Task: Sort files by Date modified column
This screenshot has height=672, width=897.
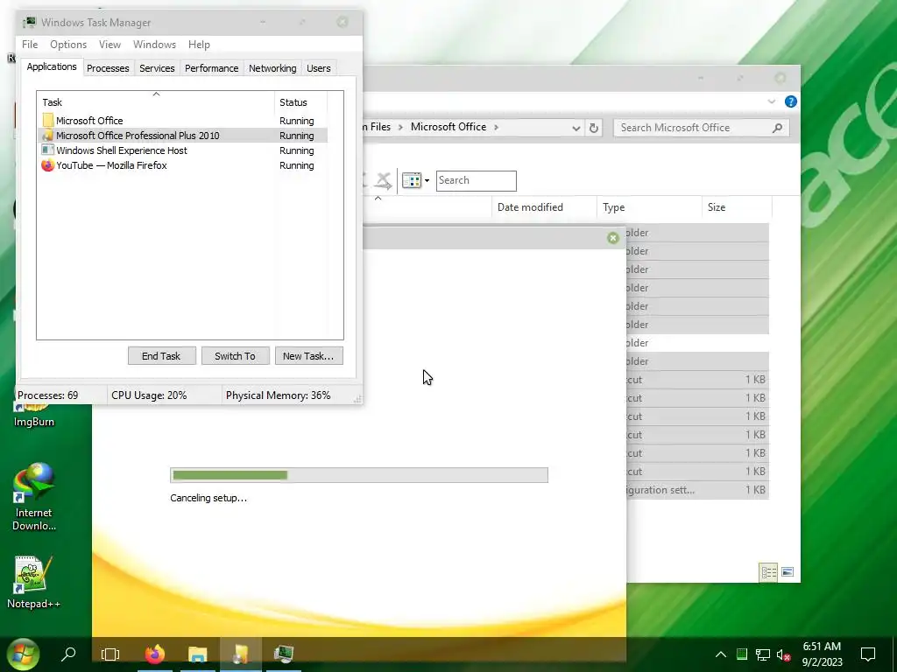Action: [x=543, y=207]
